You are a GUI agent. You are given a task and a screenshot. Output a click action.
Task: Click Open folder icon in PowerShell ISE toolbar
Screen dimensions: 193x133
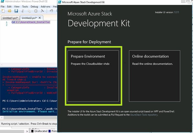click(10, 11)
